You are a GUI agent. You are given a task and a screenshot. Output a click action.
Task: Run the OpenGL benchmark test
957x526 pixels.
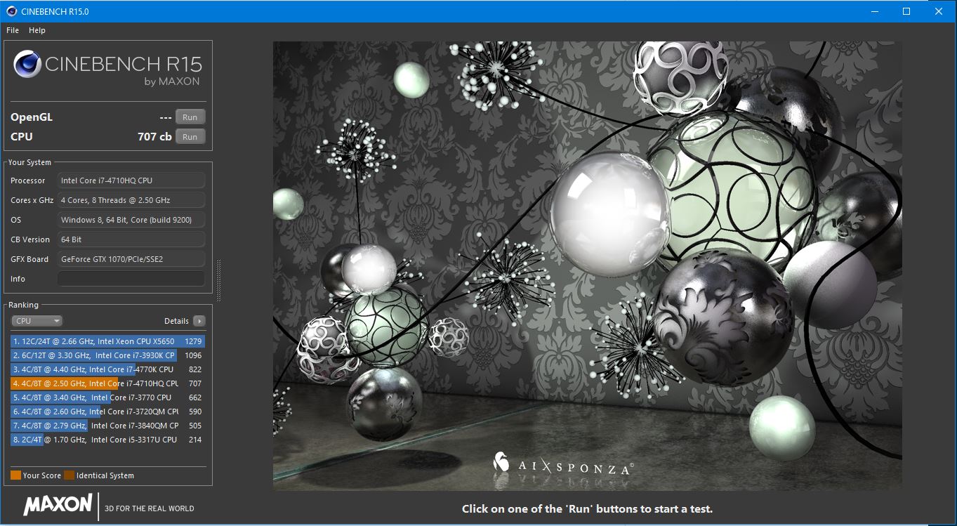click(190, 117)
